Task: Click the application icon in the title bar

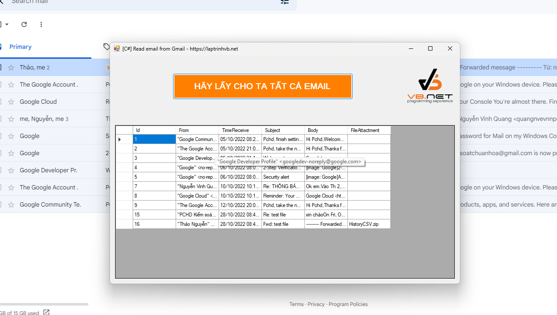Action: [x=117, y=48]
